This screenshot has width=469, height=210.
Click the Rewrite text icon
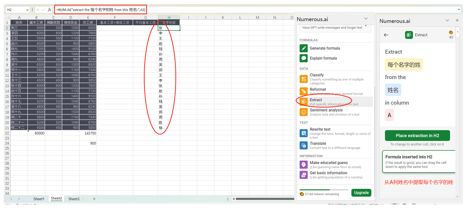click(x=303, y=133)
